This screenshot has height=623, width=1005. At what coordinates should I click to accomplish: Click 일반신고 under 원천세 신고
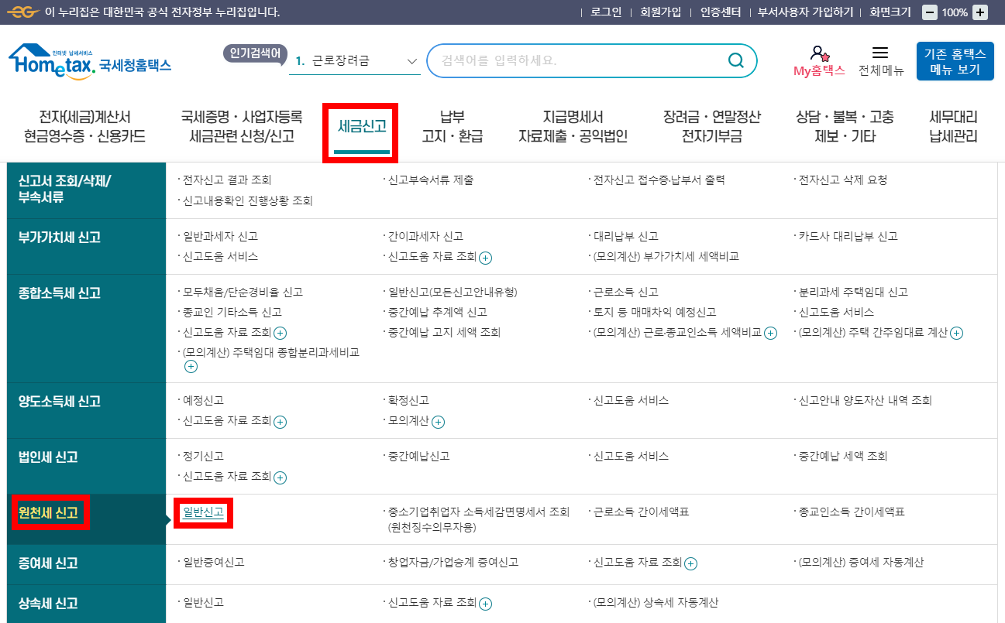204,512
